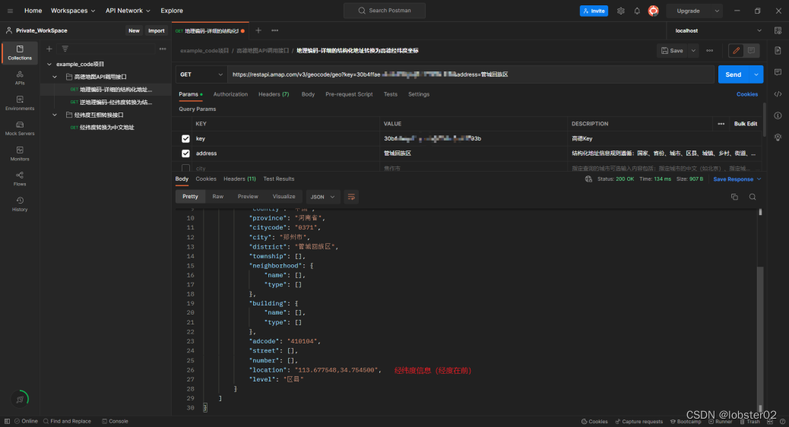Click the New button

click(x=134, y=30)
